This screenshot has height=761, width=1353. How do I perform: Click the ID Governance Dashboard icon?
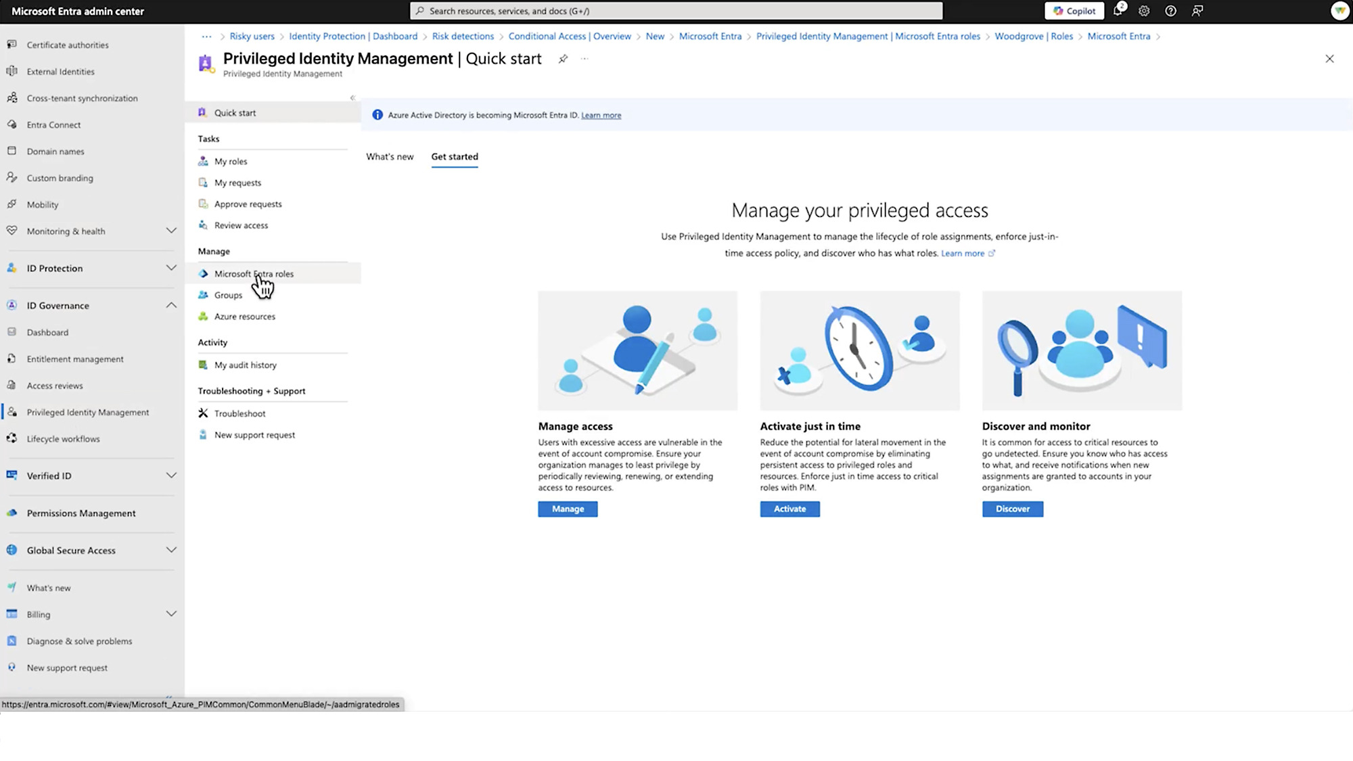pos(12,332)
